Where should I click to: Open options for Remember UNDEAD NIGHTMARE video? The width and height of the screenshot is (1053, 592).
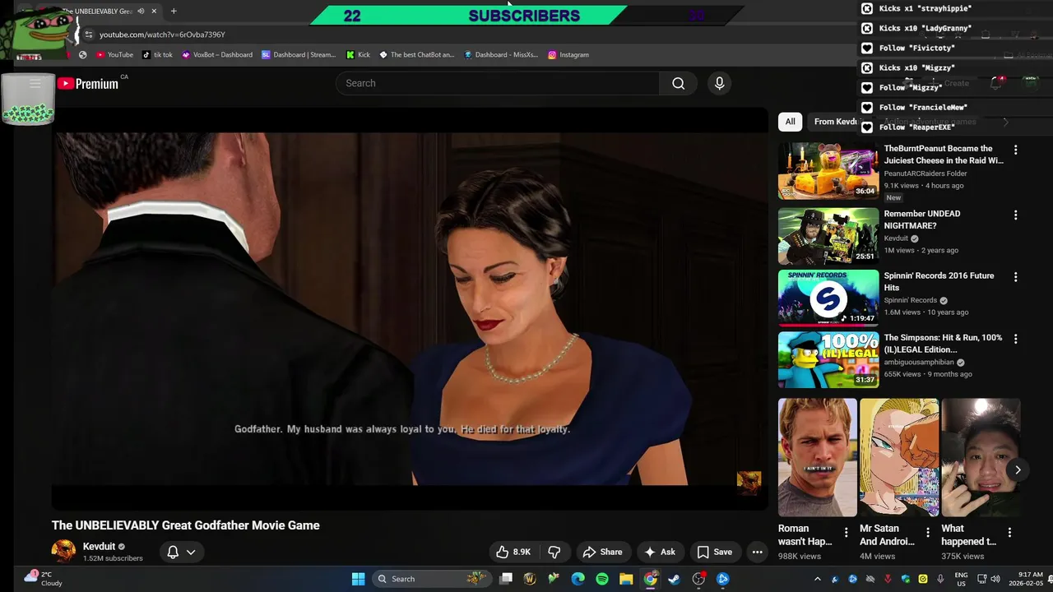[x=1015, y=215]
